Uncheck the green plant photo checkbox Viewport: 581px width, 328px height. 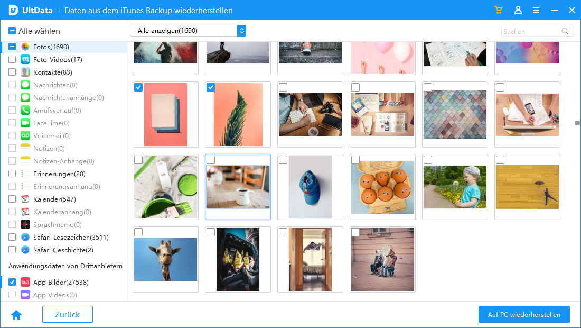coord(210,87)
